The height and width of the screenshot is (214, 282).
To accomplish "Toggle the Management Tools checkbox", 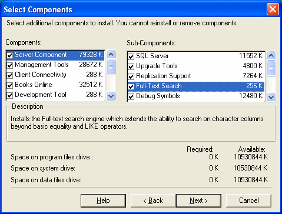I will [x=10, y=65].
